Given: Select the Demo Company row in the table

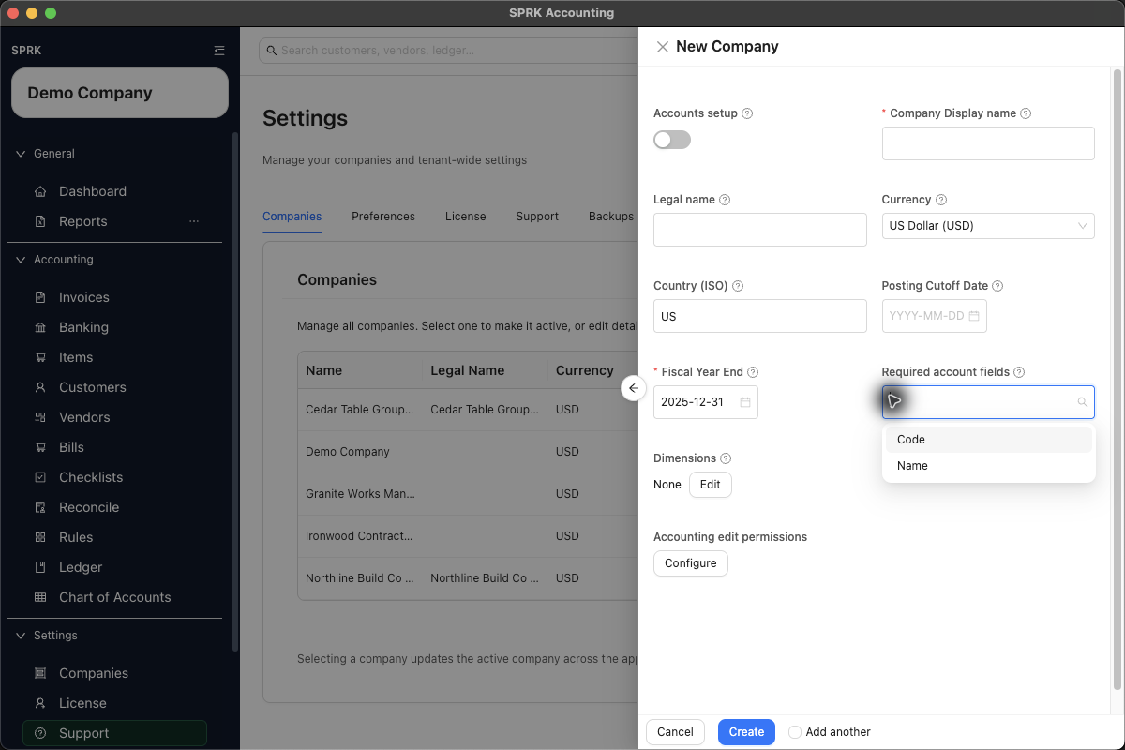Looking at the screenshot, I should click(468, 452).
